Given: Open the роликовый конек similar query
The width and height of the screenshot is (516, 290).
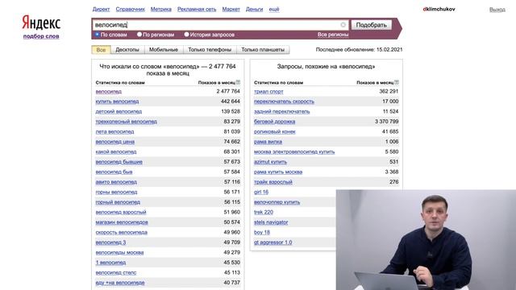Looking at the screenshot, I should pyautogui.click(x=275, y=131).
